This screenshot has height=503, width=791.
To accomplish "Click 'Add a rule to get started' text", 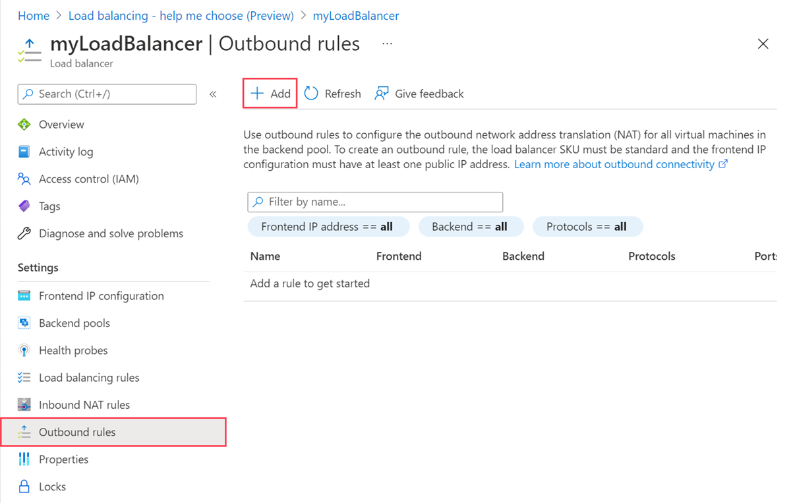I will point(310,283).
